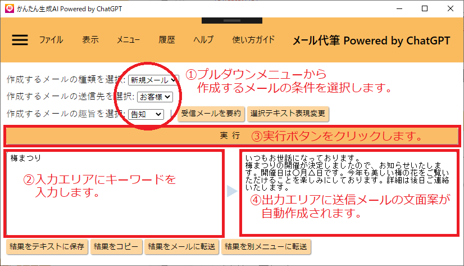The height and width of the screenshot is (266, 464).
Task: Click the arrow between input and output
Action: (x=232, y=192)
